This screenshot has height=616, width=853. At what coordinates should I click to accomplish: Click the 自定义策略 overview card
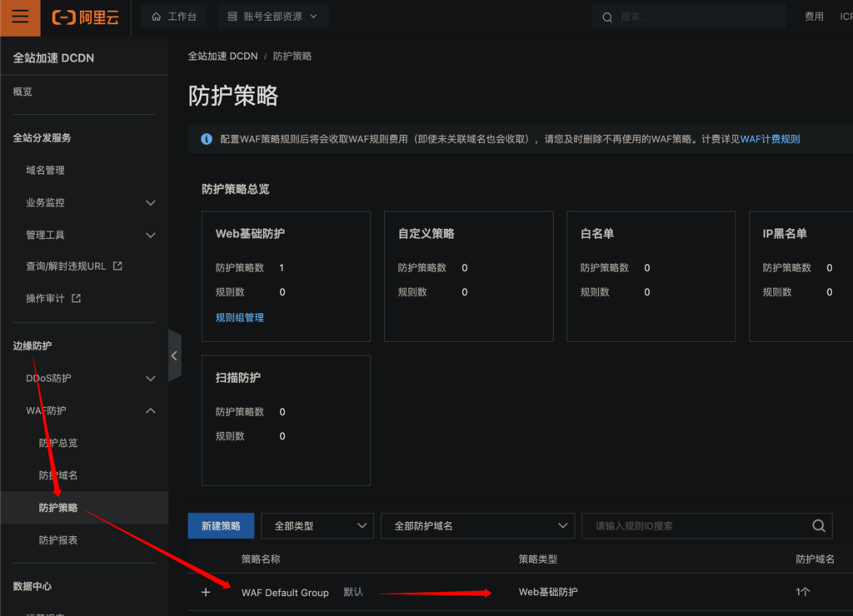(468, 276)
